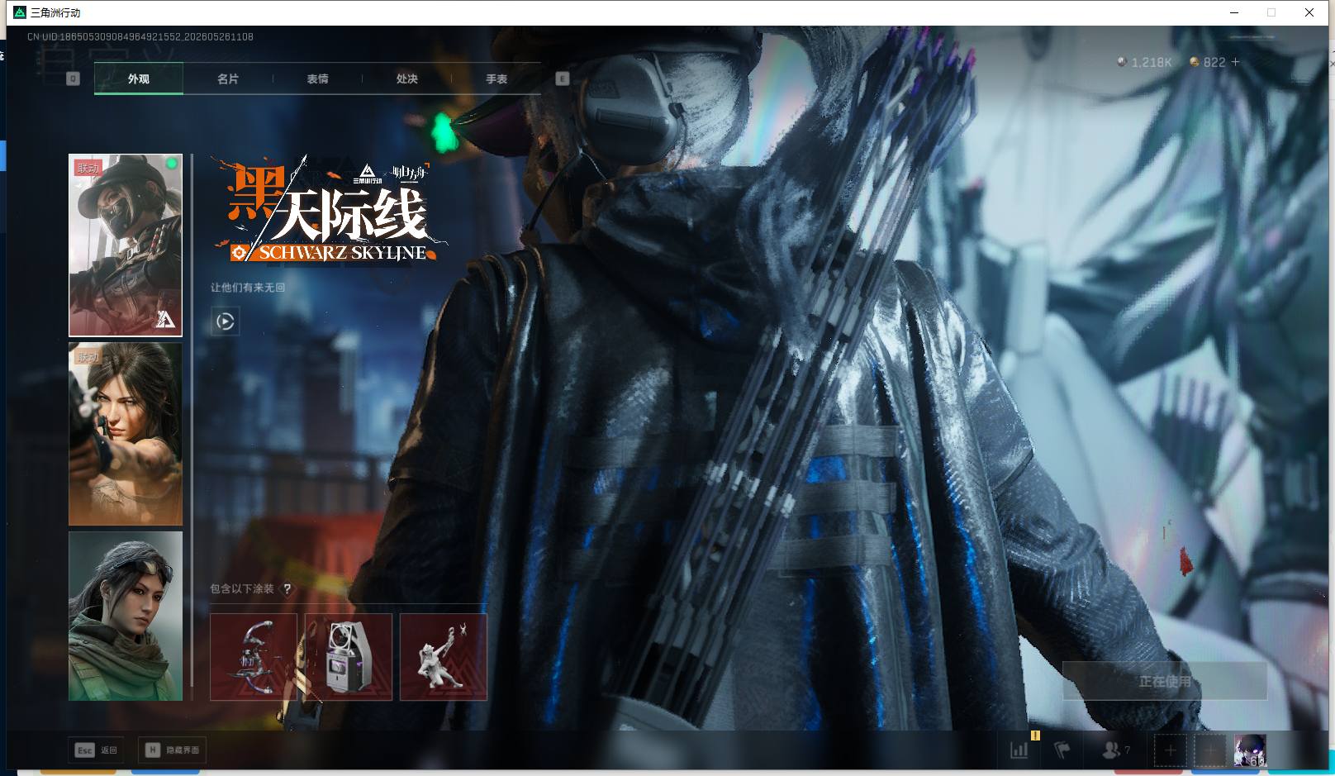The height and width of the screenshot is (776, 1335).
Task: Add a teammate in the second empty slot
Action: (1209, 750)
